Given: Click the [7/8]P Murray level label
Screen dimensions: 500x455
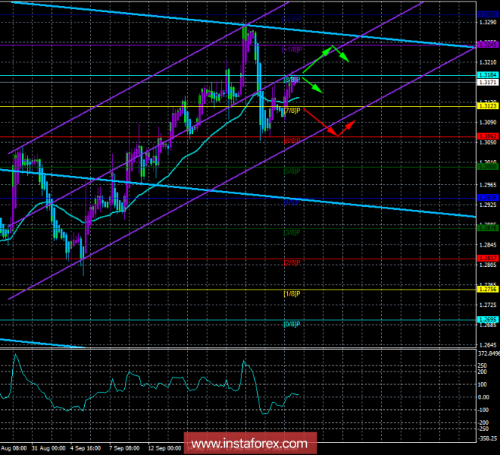Looking at the screenshot, I should coord(292,111).
